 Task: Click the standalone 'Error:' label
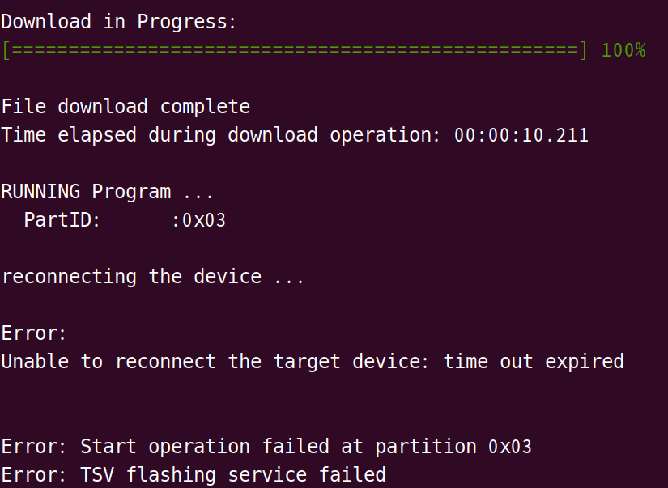coord(34,333)
